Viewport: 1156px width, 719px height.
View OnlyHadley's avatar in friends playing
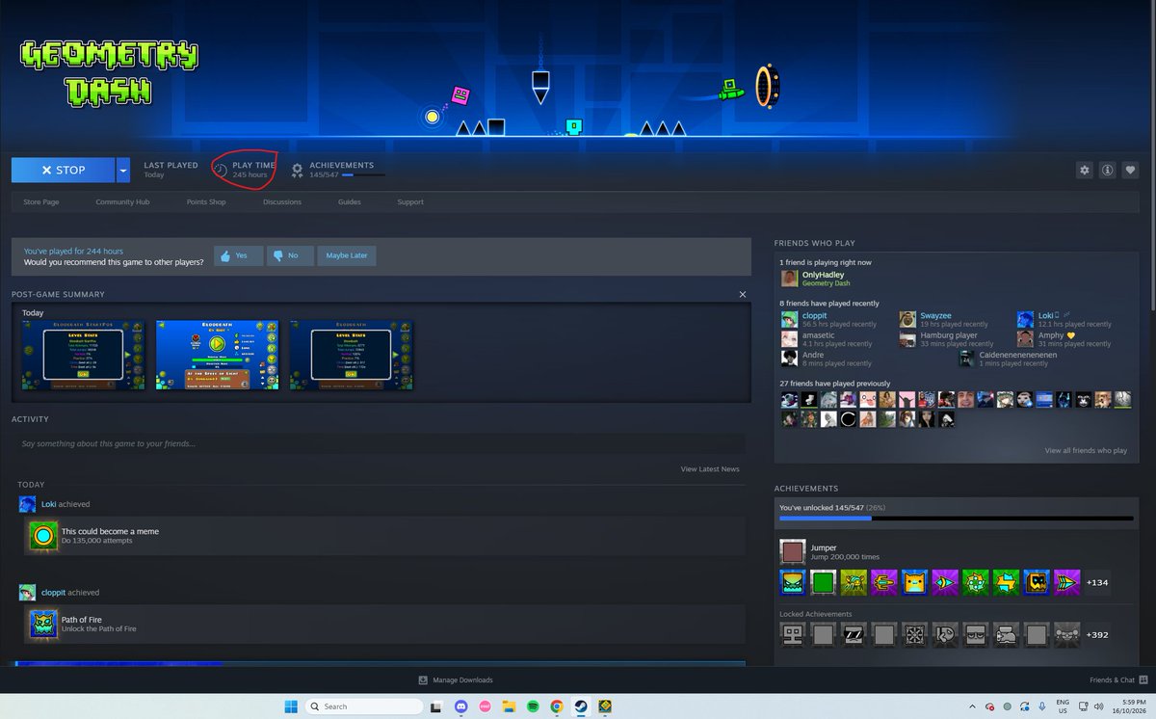tap(789, 279)
